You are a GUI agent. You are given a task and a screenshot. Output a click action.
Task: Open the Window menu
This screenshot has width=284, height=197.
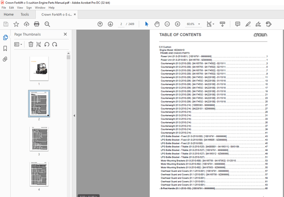pyautogui.click(x=40, y=8)
